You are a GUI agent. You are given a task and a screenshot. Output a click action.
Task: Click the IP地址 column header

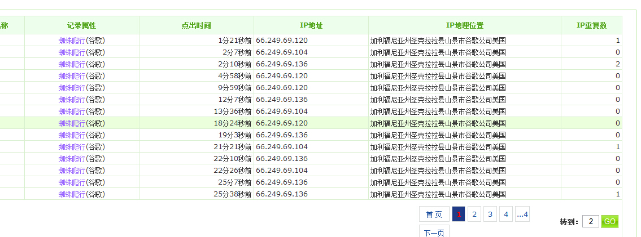click(x=311, y=25)
